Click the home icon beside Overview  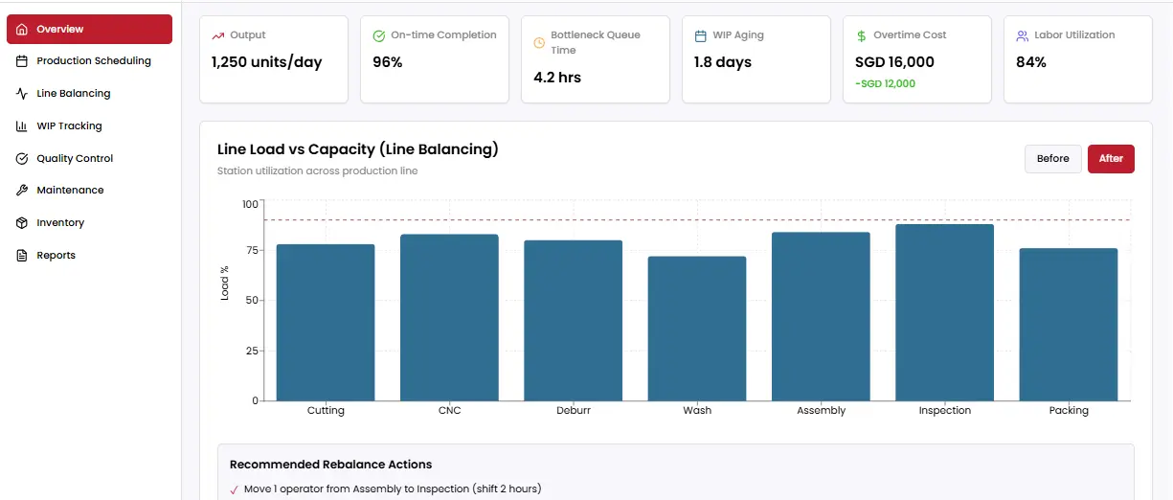[x=22, y=30]
